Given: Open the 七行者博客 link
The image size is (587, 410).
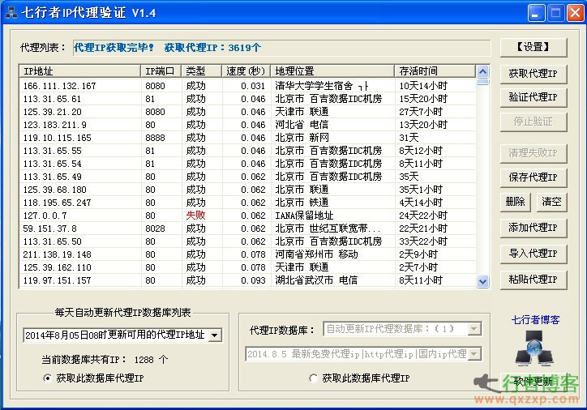Looking at the screenshot, I should tap(535, 320).
